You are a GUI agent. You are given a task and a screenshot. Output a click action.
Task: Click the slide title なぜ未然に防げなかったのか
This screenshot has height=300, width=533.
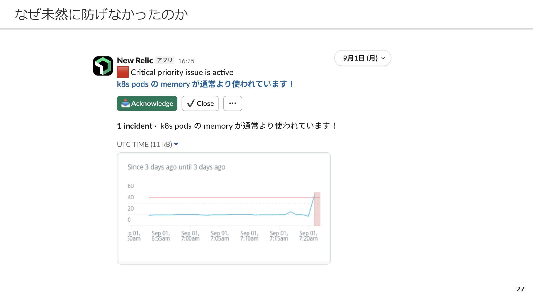pos(101,14)
